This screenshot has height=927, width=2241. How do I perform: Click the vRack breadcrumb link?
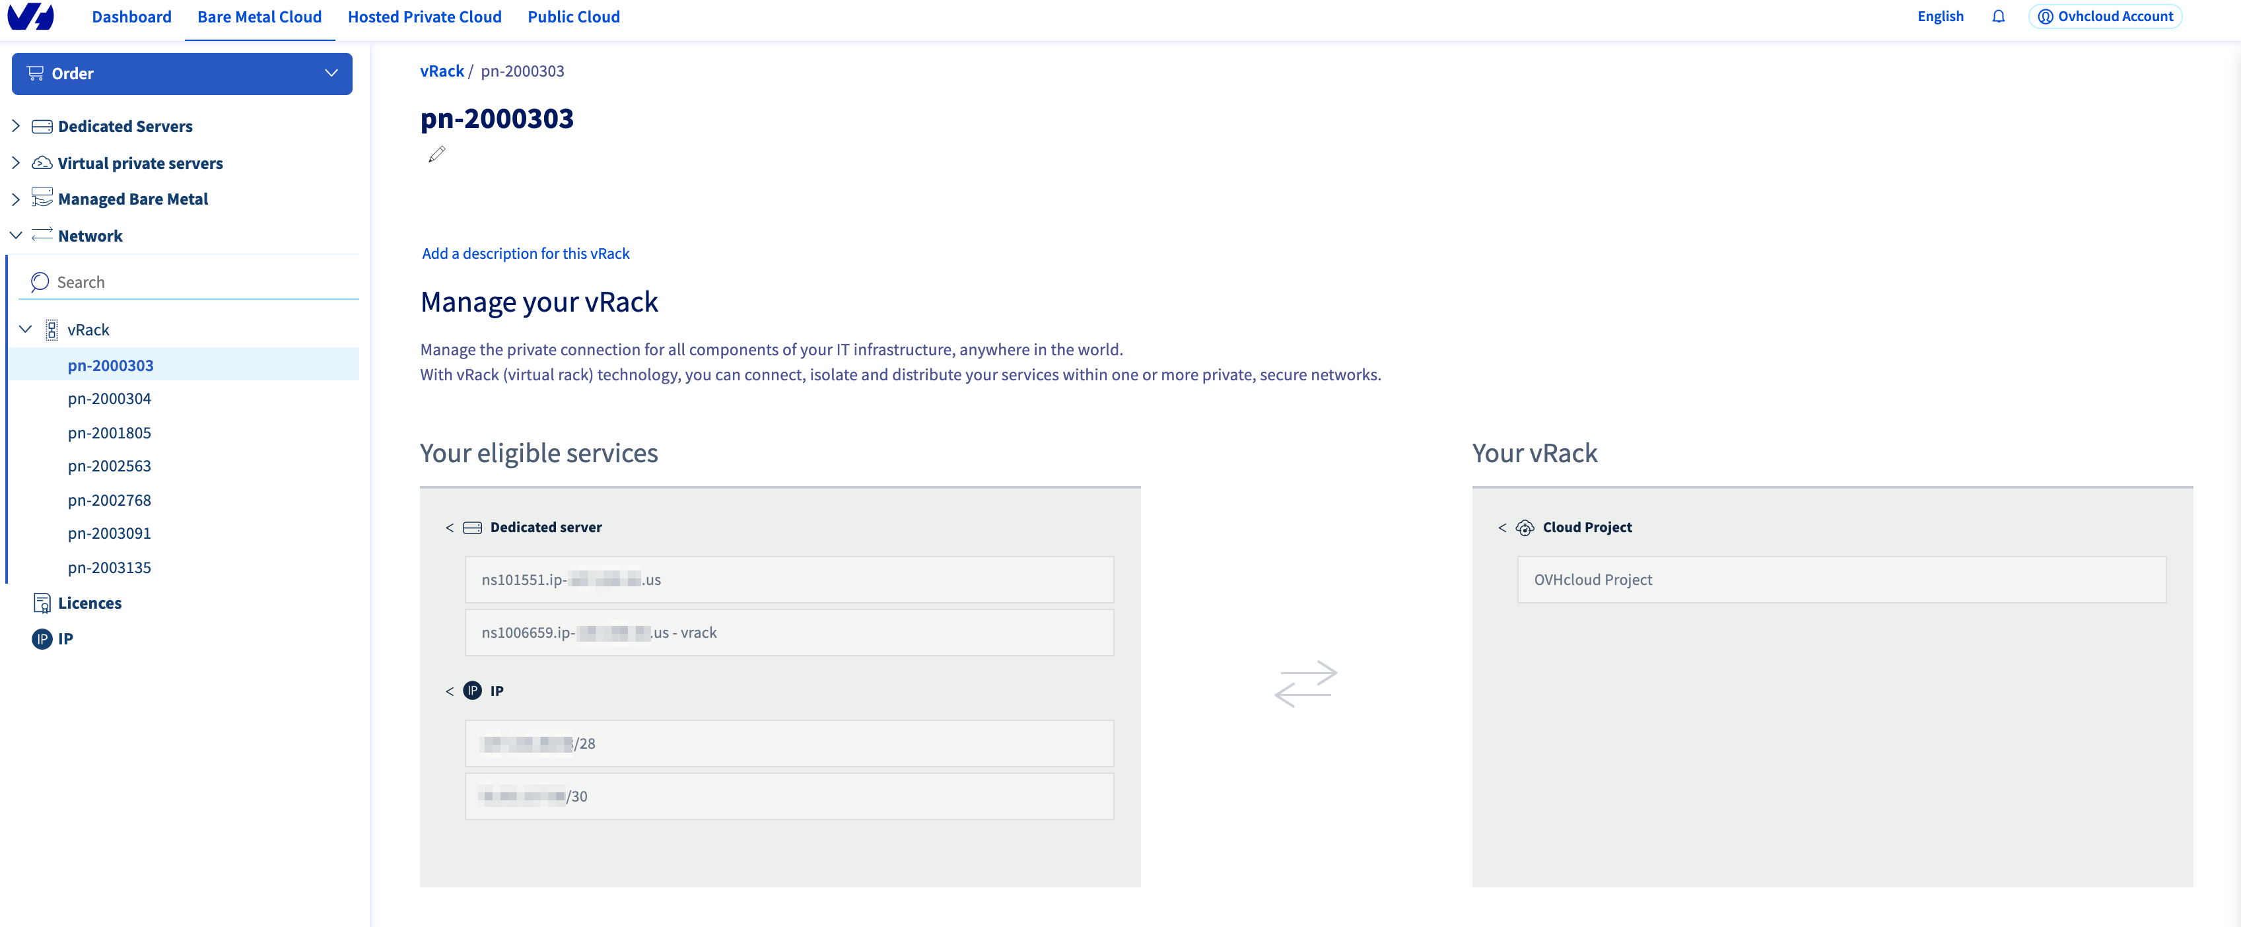click(x=442, y=71)
